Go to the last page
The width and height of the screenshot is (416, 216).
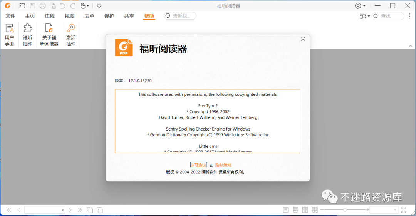point(80,210)
